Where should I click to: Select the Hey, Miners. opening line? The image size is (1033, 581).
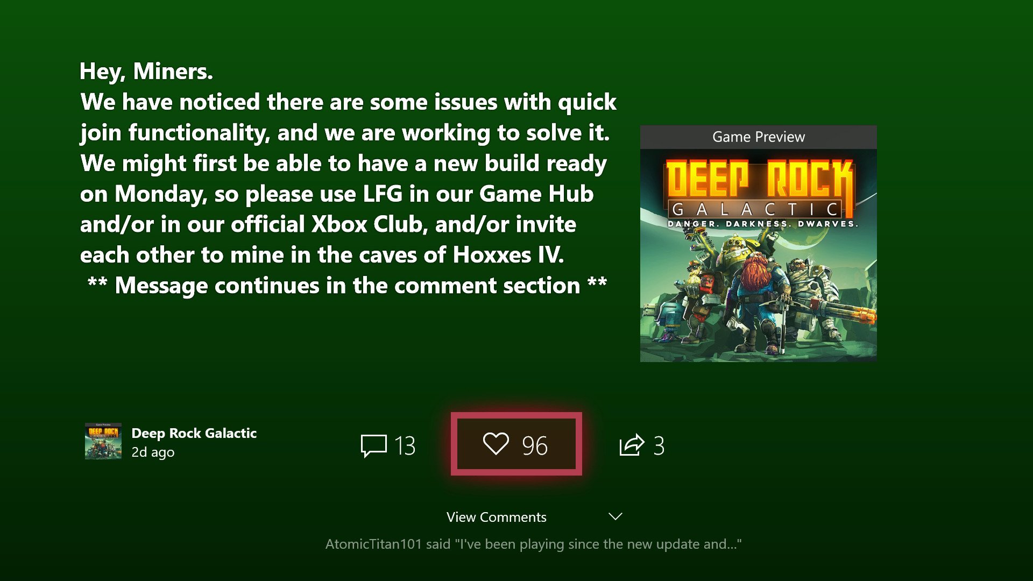click(x=146, y=71)
